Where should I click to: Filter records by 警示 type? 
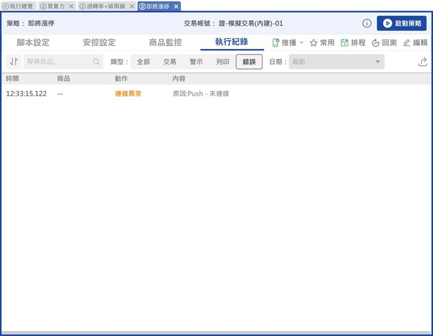click(196, 61)
